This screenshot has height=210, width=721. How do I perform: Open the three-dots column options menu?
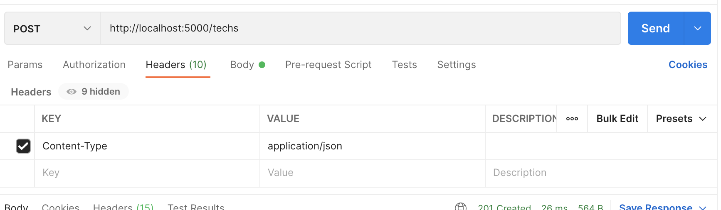point(572,119)
